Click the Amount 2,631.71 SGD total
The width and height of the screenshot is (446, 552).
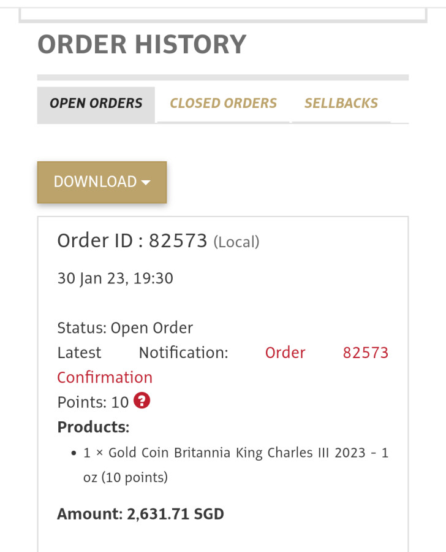pyautogui.click(x=140, y=513)
